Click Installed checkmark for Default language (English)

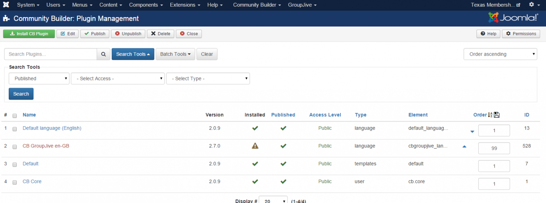255,128
